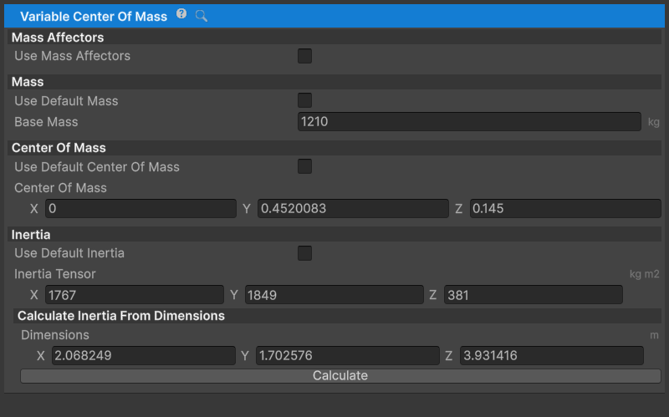Click the magnifier search icon in header
669x417 pixels.
[202, 16]
